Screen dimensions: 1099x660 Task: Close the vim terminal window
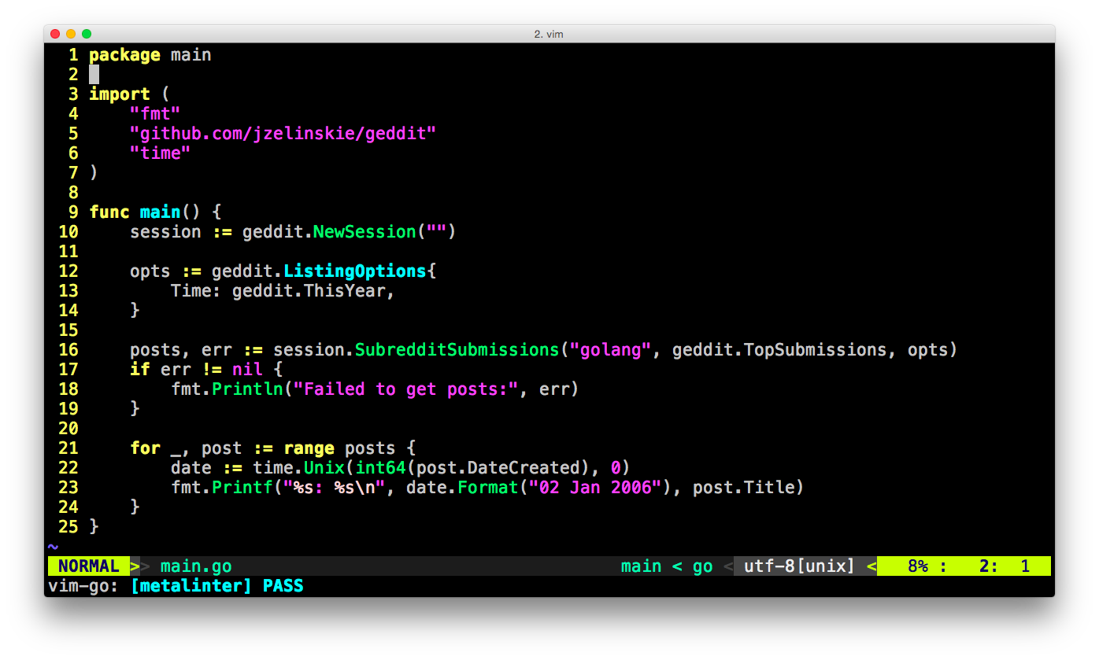coord(55,34)
